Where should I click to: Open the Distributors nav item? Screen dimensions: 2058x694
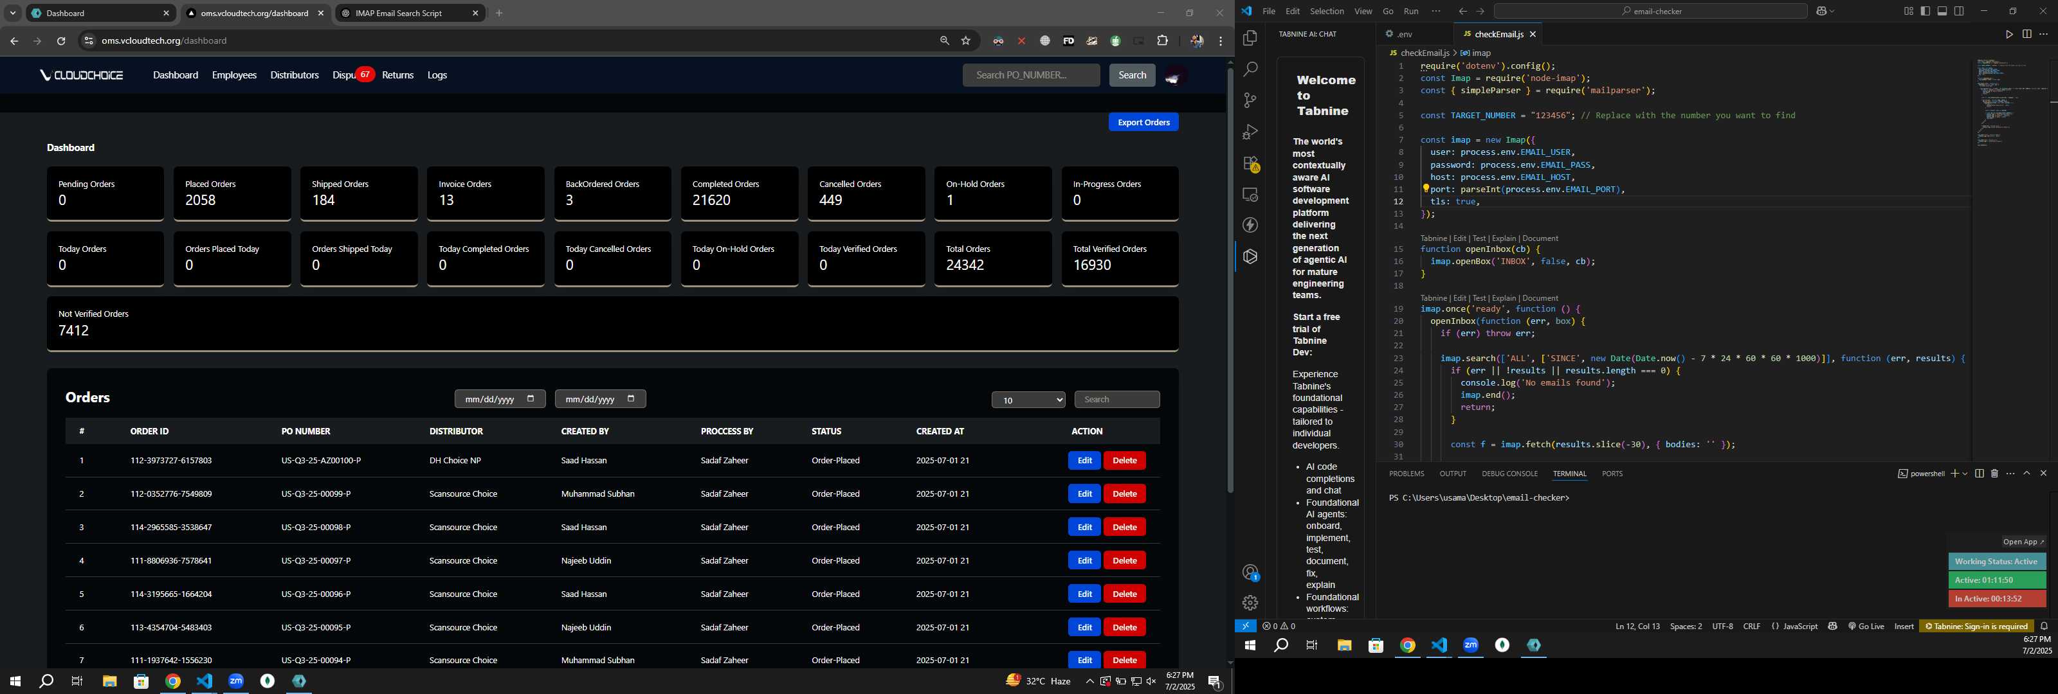click(x=294, y=75)
